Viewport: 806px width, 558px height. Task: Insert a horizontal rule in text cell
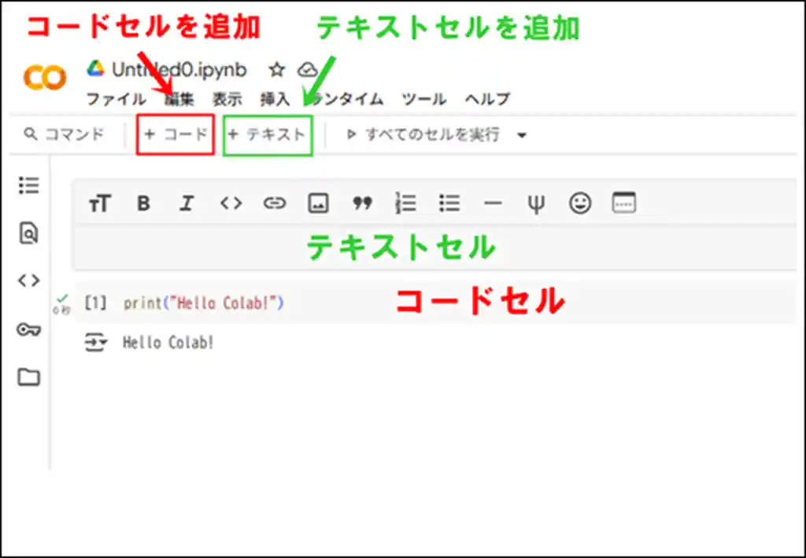coord(493,204)
